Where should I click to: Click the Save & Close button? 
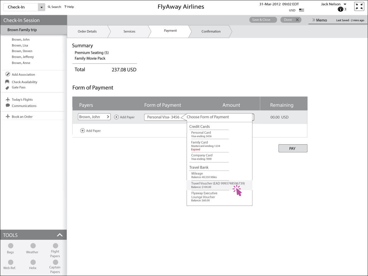pos(261,20)
